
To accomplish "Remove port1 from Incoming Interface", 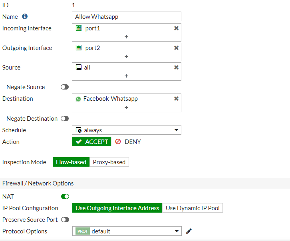I will pos(176,28).
